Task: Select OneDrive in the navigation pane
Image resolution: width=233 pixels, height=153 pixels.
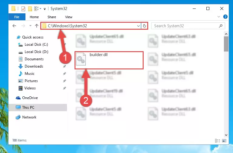Action: (30, 98)
